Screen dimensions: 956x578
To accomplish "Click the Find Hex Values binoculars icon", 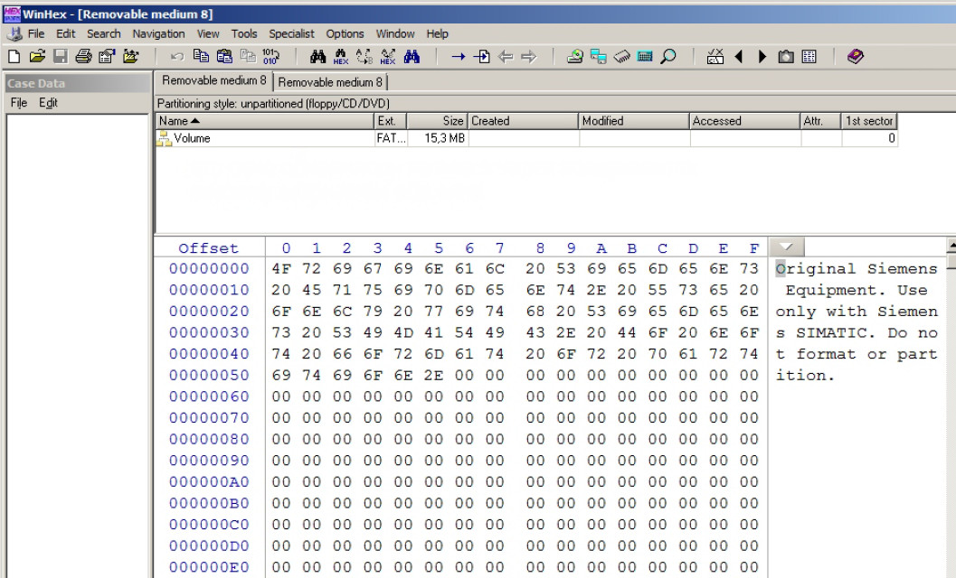I will coord(341,57).
